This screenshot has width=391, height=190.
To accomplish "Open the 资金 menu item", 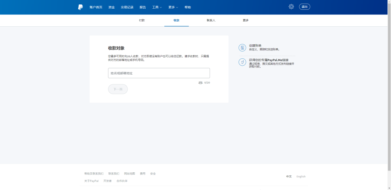I will point(112,7).
